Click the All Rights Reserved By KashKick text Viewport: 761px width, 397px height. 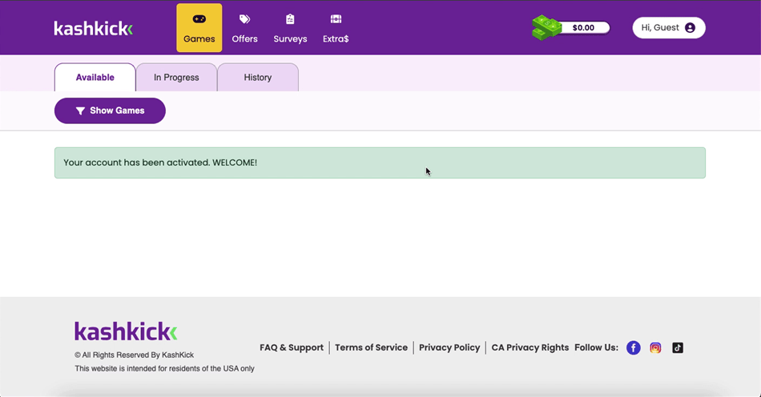tap(135, 355)
